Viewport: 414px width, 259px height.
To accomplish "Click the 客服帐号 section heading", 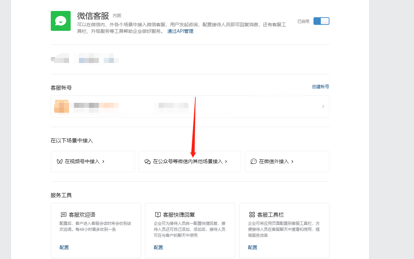I will tap(61, 88).
